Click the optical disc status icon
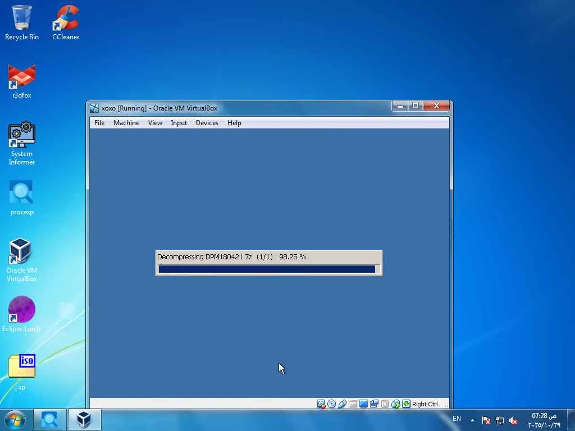This screenshot has height=431, width=575. pyautogui.click(x=331, y=404)
